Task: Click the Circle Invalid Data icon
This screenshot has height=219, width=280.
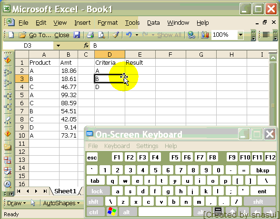Action: pyautogui.click(x=8, y=160)
